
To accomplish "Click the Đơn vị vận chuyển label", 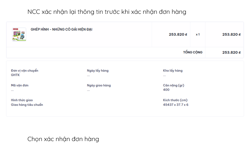I will click(25, 71).
